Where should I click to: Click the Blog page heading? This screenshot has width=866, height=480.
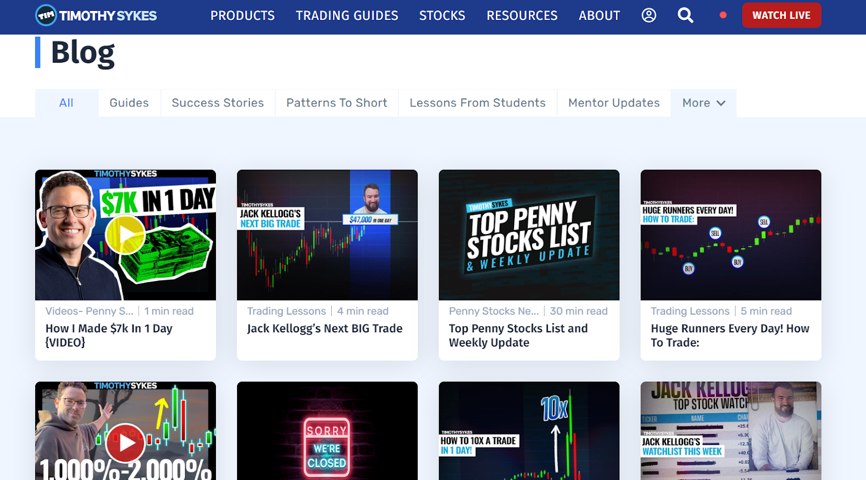(83, 53)
